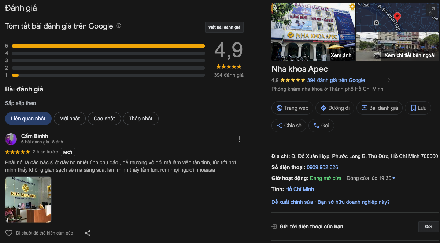Call phone number 0909 902 626 link

[x=322, y=167]
